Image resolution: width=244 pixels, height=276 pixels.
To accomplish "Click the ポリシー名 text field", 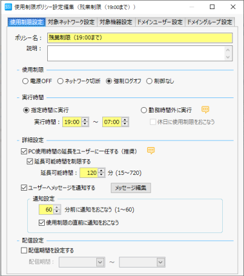I will (x=140, y=38).
